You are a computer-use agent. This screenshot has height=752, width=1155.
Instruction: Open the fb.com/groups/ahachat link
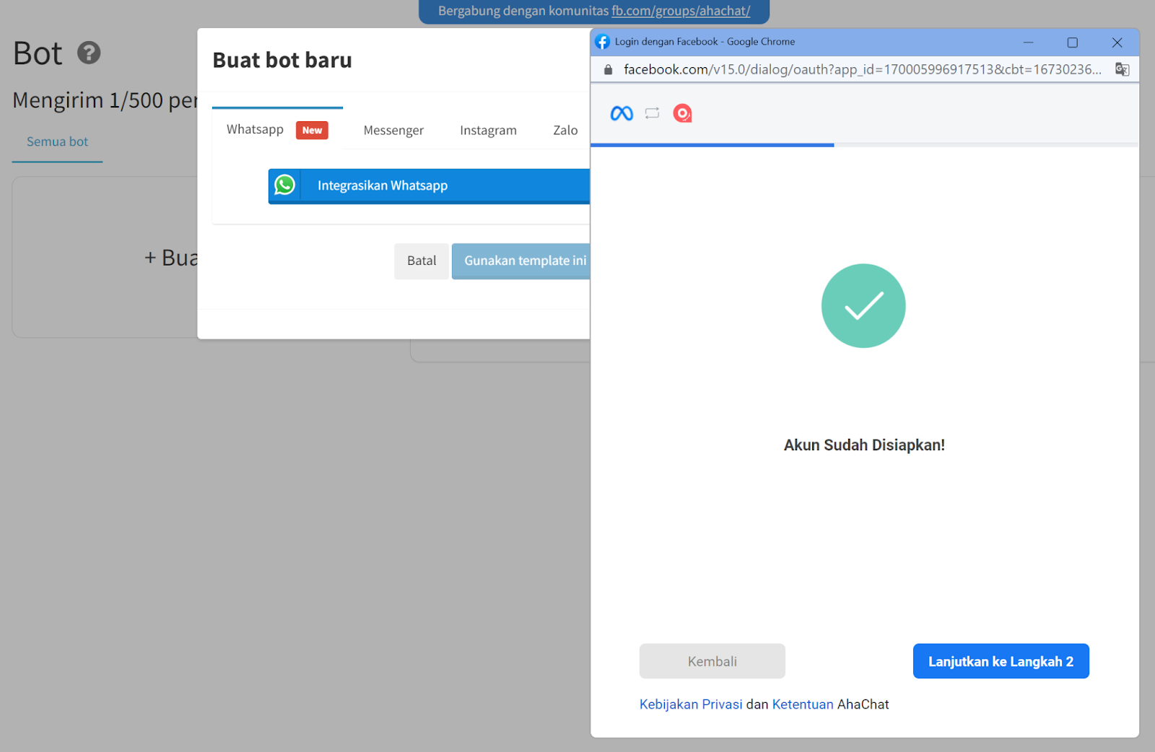[x=681, y=11]
